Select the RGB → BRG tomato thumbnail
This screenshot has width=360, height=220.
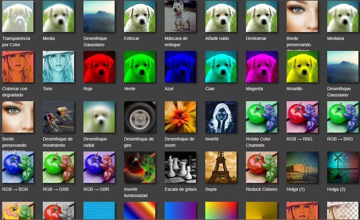(x=343, y=117)
